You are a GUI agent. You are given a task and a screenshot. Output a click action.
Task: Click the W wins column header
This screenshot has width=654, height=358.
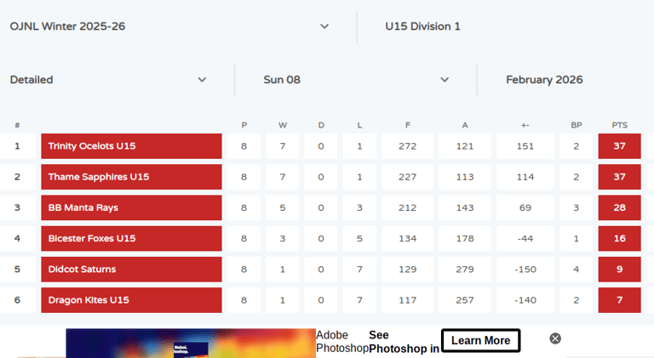283,125
